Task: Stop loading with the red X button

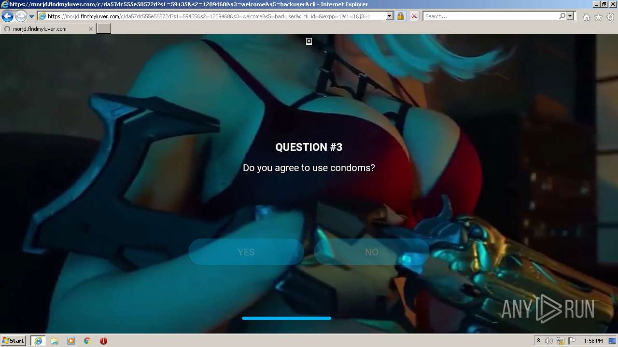Action: tap(414, 16)
